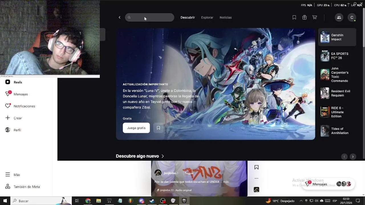The image size is (365, 205).
Task: Open Google Chrome from the taskbar
Action: pos(88,201)
